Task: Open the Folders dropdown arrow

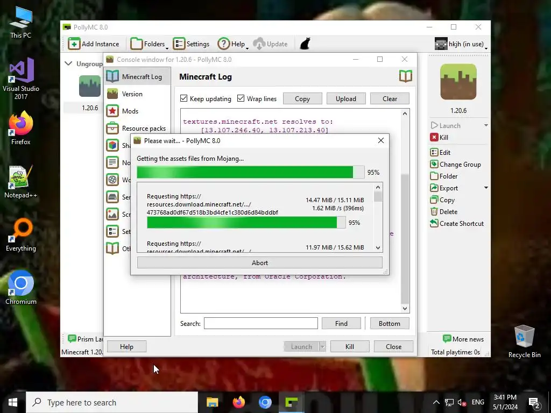Action: click(167, 48)
